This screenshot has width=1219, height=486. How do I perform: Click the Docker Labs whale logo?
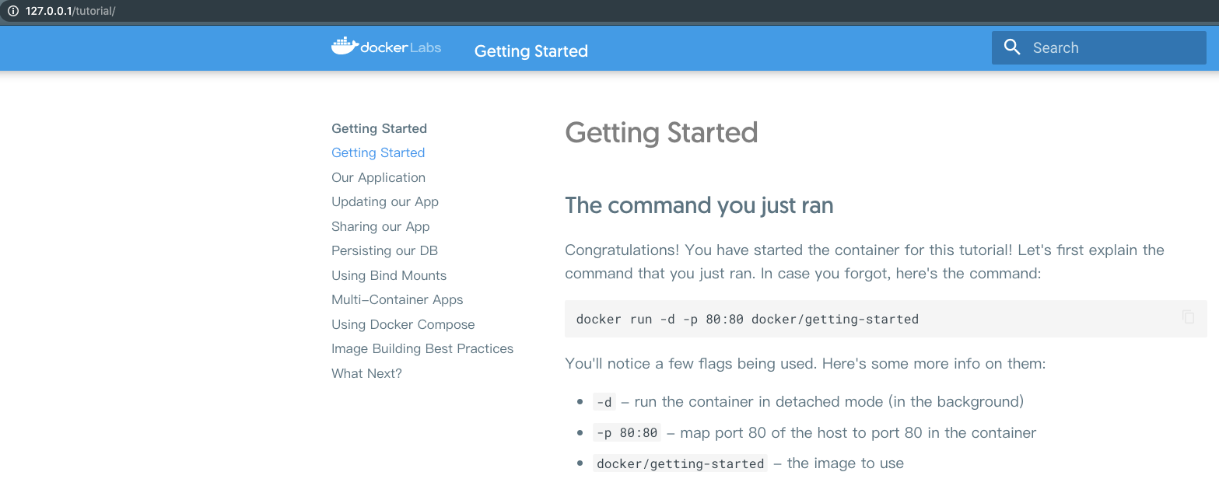pyautogui.click(x=345, y=47)
